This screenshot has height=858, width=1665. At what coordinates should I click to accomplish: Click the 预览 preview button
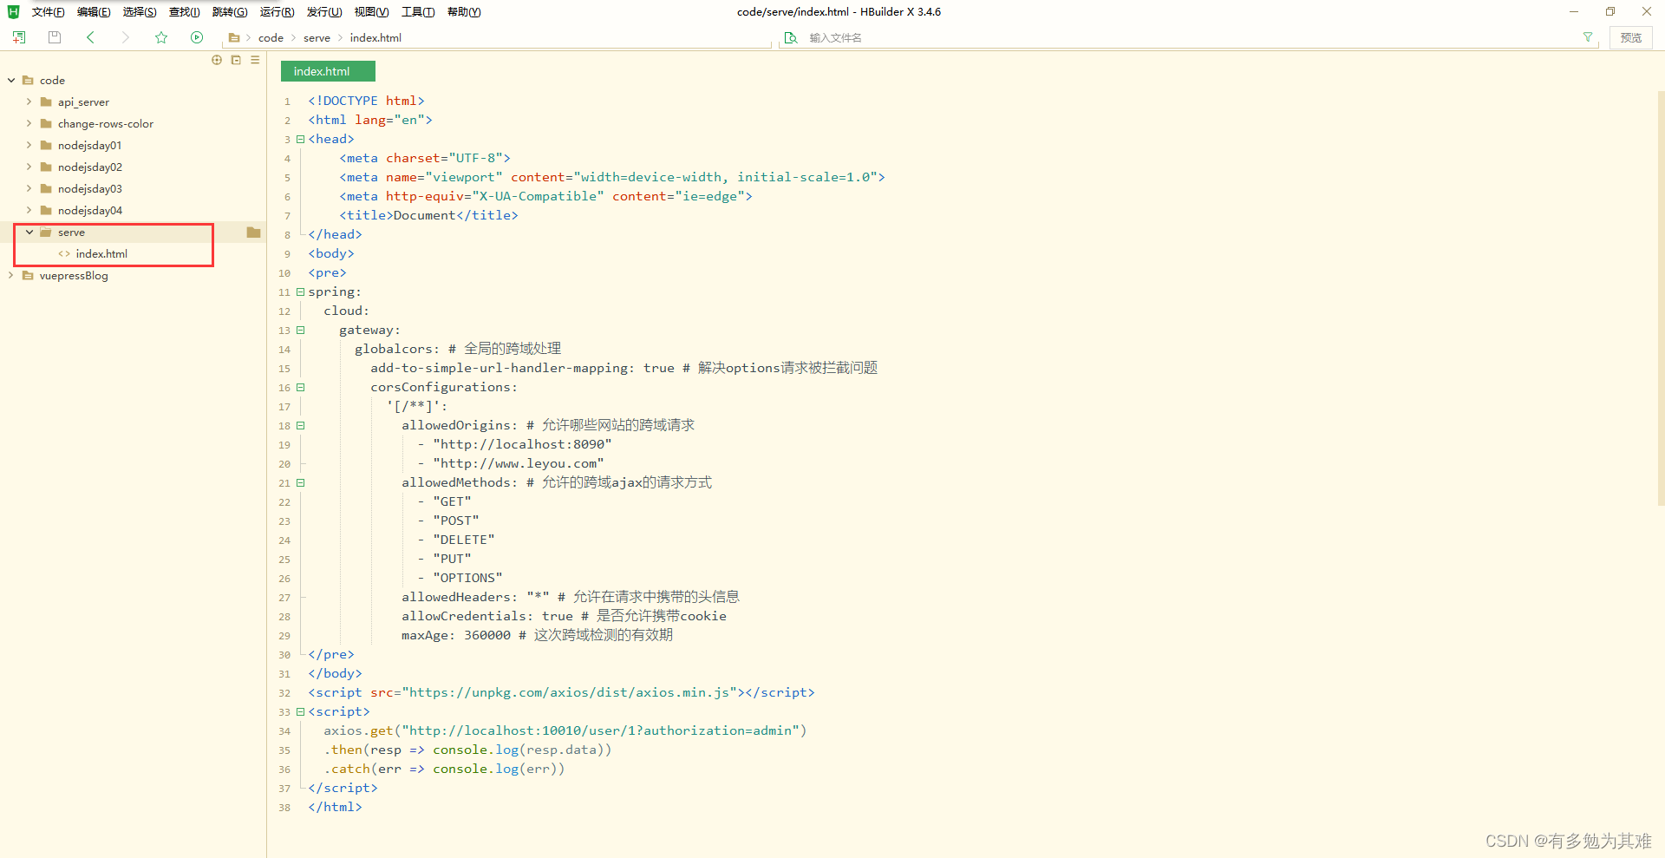[x=1630, y=37]
